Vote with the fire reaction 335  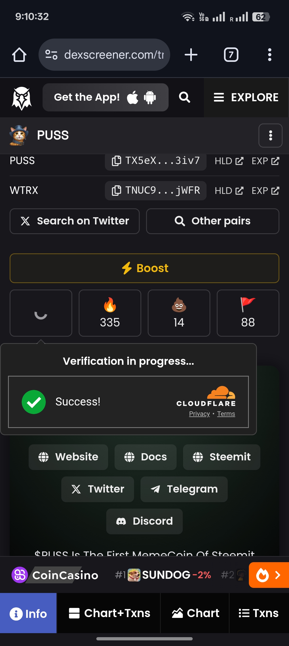tap(110, 313)
